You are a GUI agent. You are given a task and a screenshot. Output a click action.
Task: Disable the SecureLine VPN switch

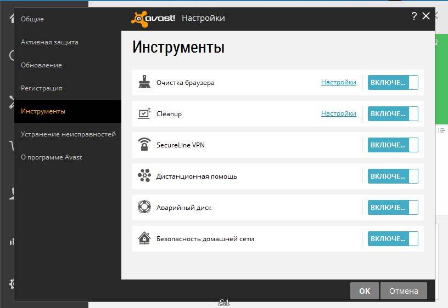click(x=393, y=145)
